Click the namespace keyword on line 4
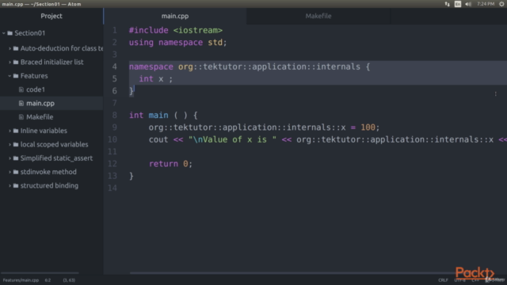Screen dimensions: 507x285 [x=151, y=66]
